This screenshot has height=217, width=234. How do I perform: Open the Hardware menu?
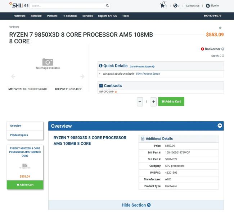[19, 16]
